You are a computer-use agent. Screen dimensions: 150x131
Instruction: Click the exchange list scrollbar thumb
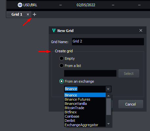tap(109, 106)
